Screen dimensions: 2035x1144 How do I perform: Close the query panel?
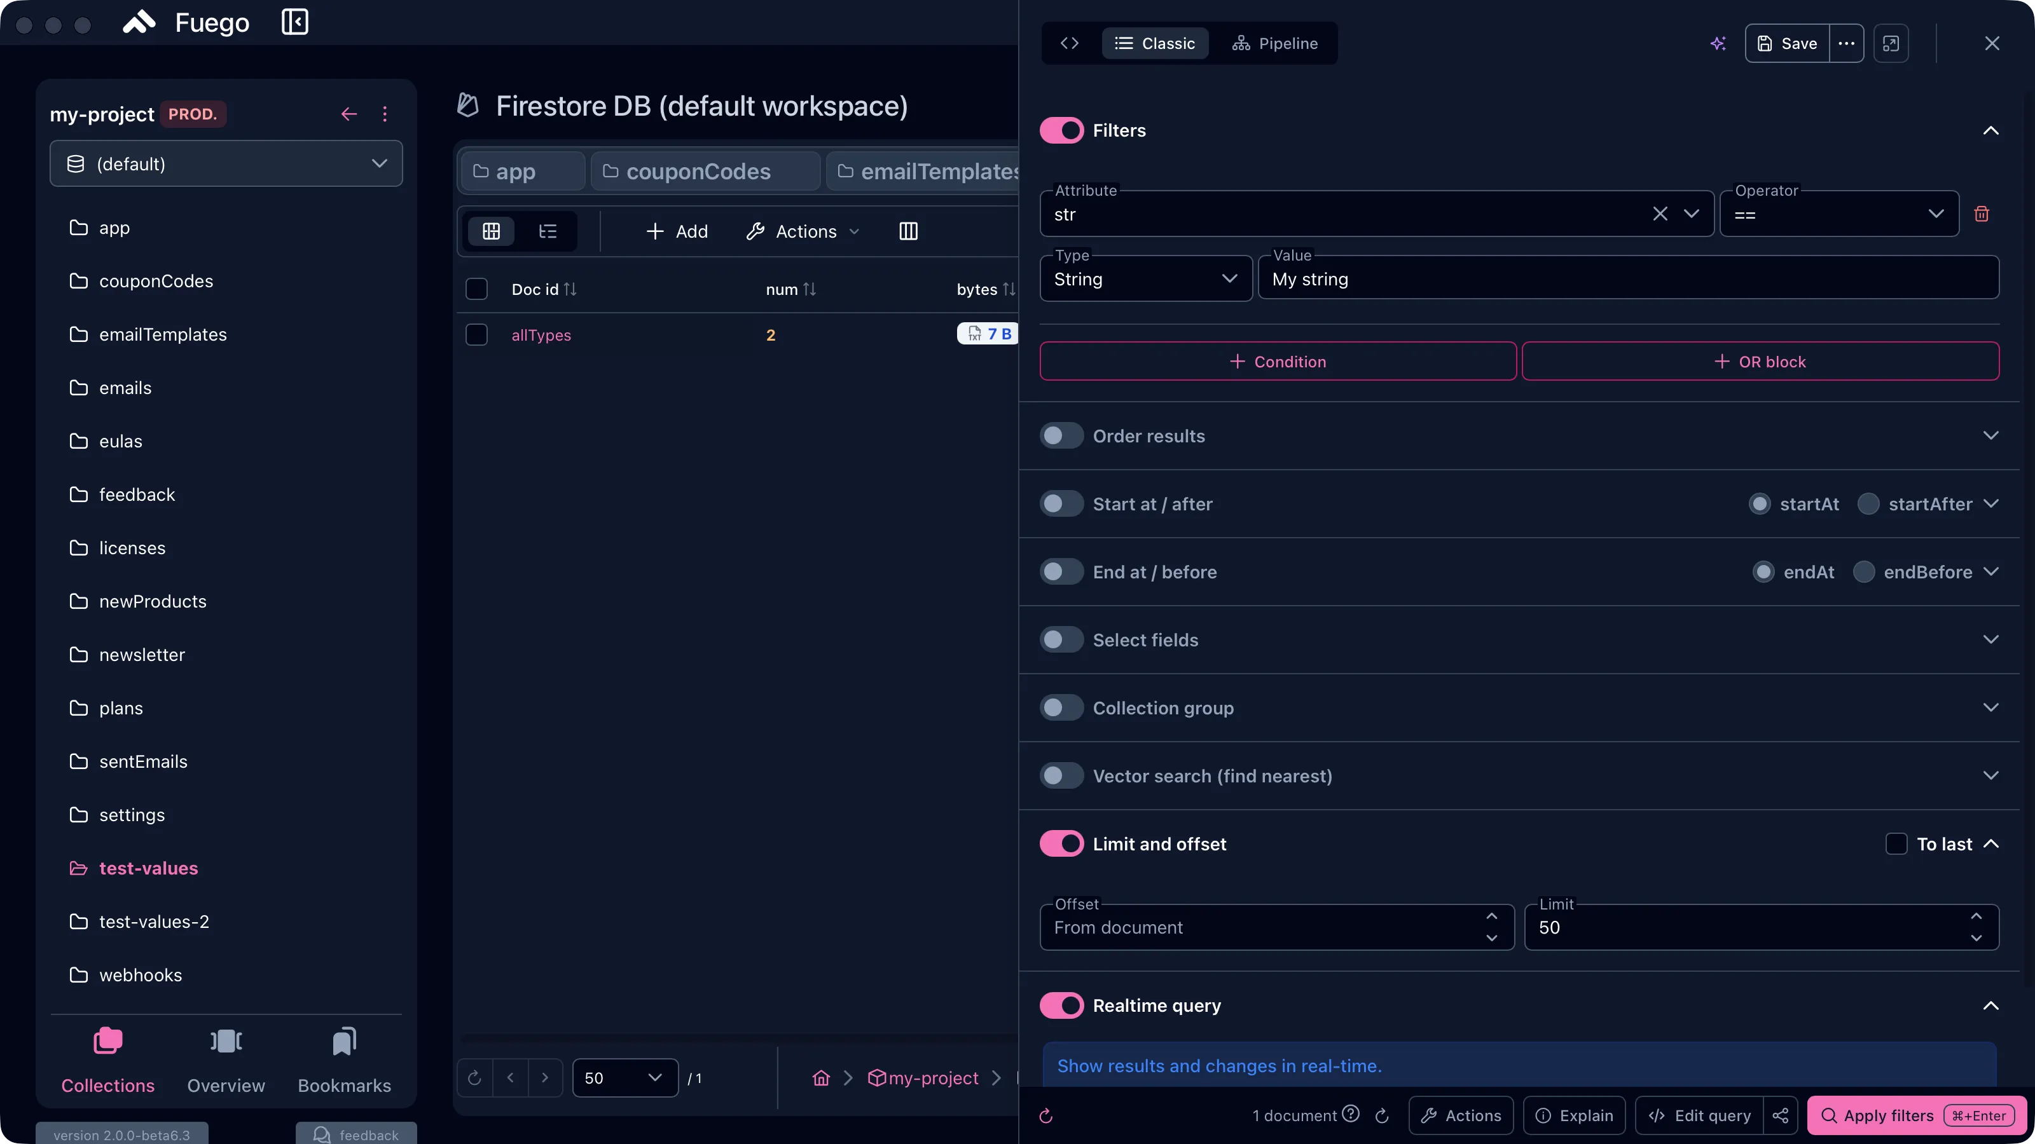(x=1992, y=43)
